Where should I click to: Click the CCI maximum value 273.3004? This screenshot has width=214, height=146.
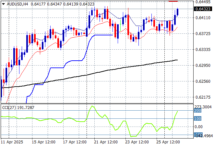203,107
